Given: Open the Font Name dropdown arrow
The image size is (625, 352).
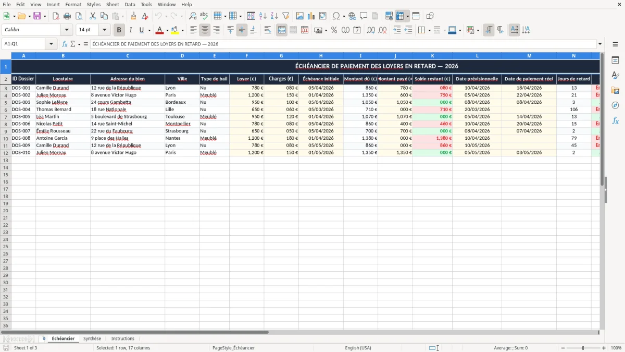Looking at the screenshot, I should tap(67, 30).
